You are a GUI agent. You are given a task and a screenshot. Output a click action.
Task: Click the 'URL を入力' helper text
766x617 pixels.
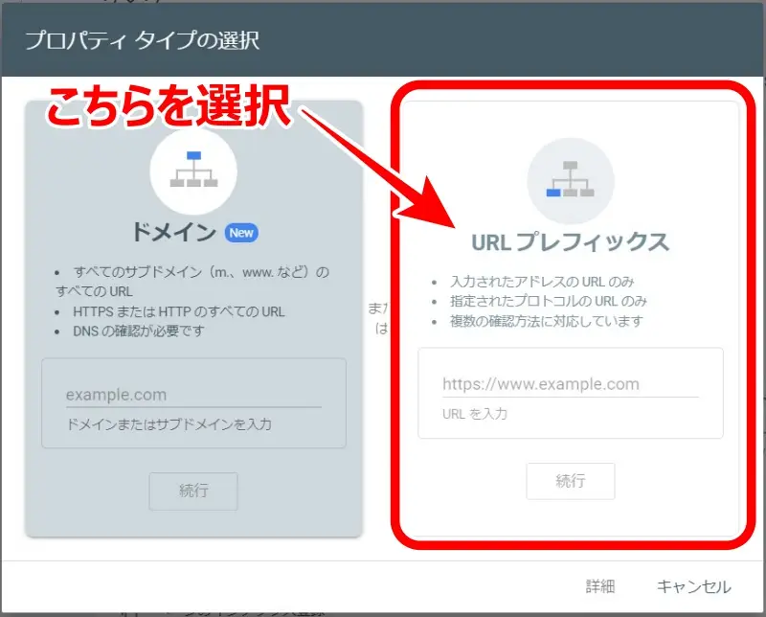[x=475, y=414]
